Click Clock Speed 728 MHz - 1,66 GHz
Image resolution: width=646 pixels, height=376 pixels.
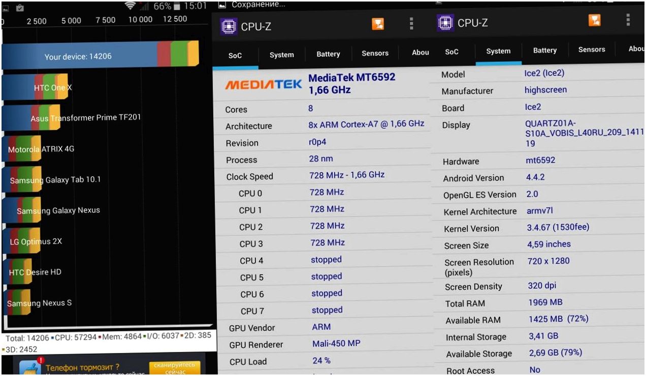pos(347,175)
